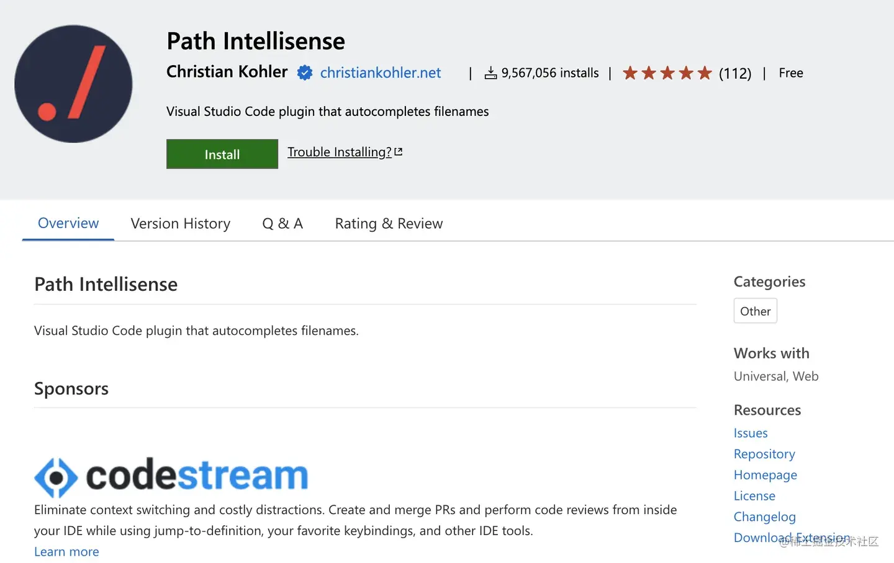Screen dimensions: 894x563
Task: Click the Christian Kohler publisher name
Action: 227,72
